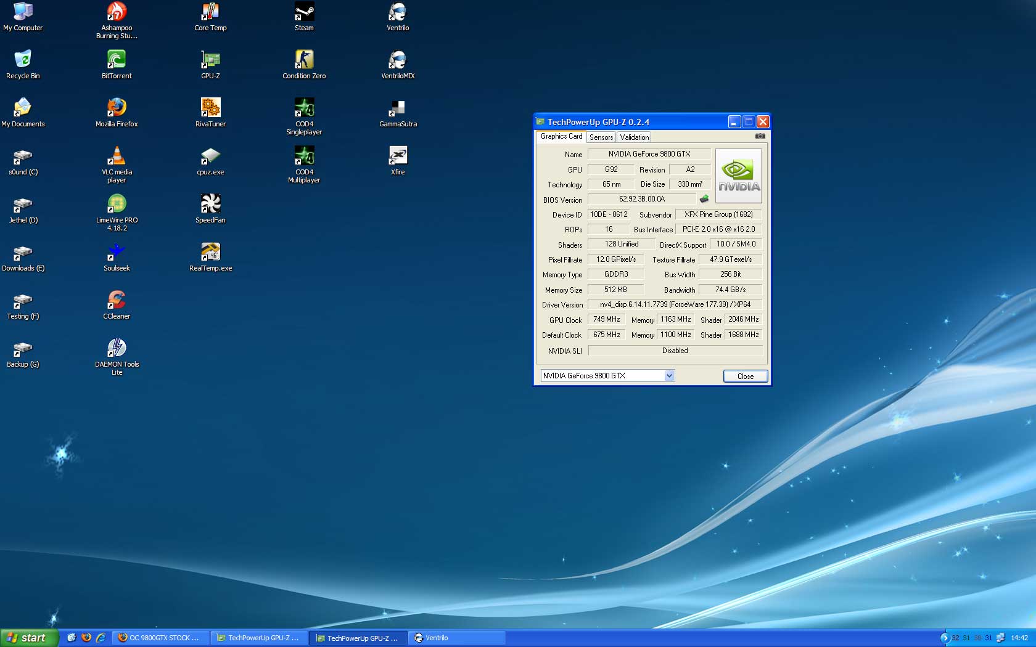Open the Windows start menu
This screenshot has width=1036, height=647.
tap(29, 638)
